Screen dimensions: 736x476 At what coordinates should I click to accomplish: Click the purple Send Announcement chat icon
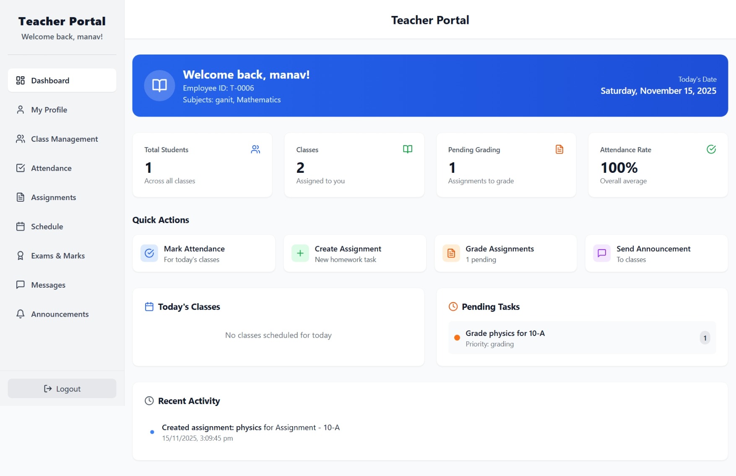click(x=601, y=253)
